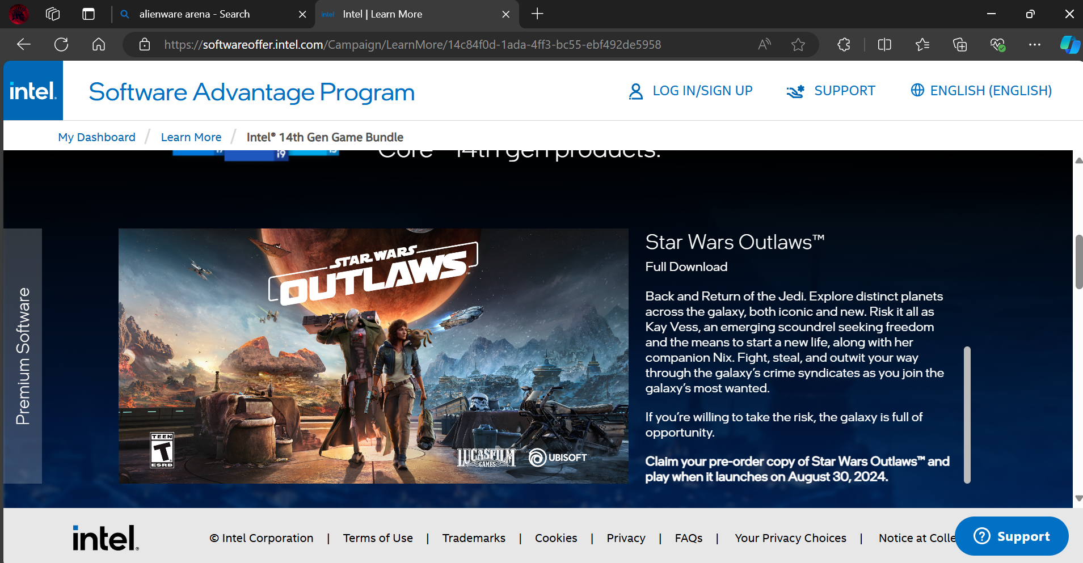Go to My Dashboard breadcrumb
Screen dimensions: 1083x563
(96, 137)
